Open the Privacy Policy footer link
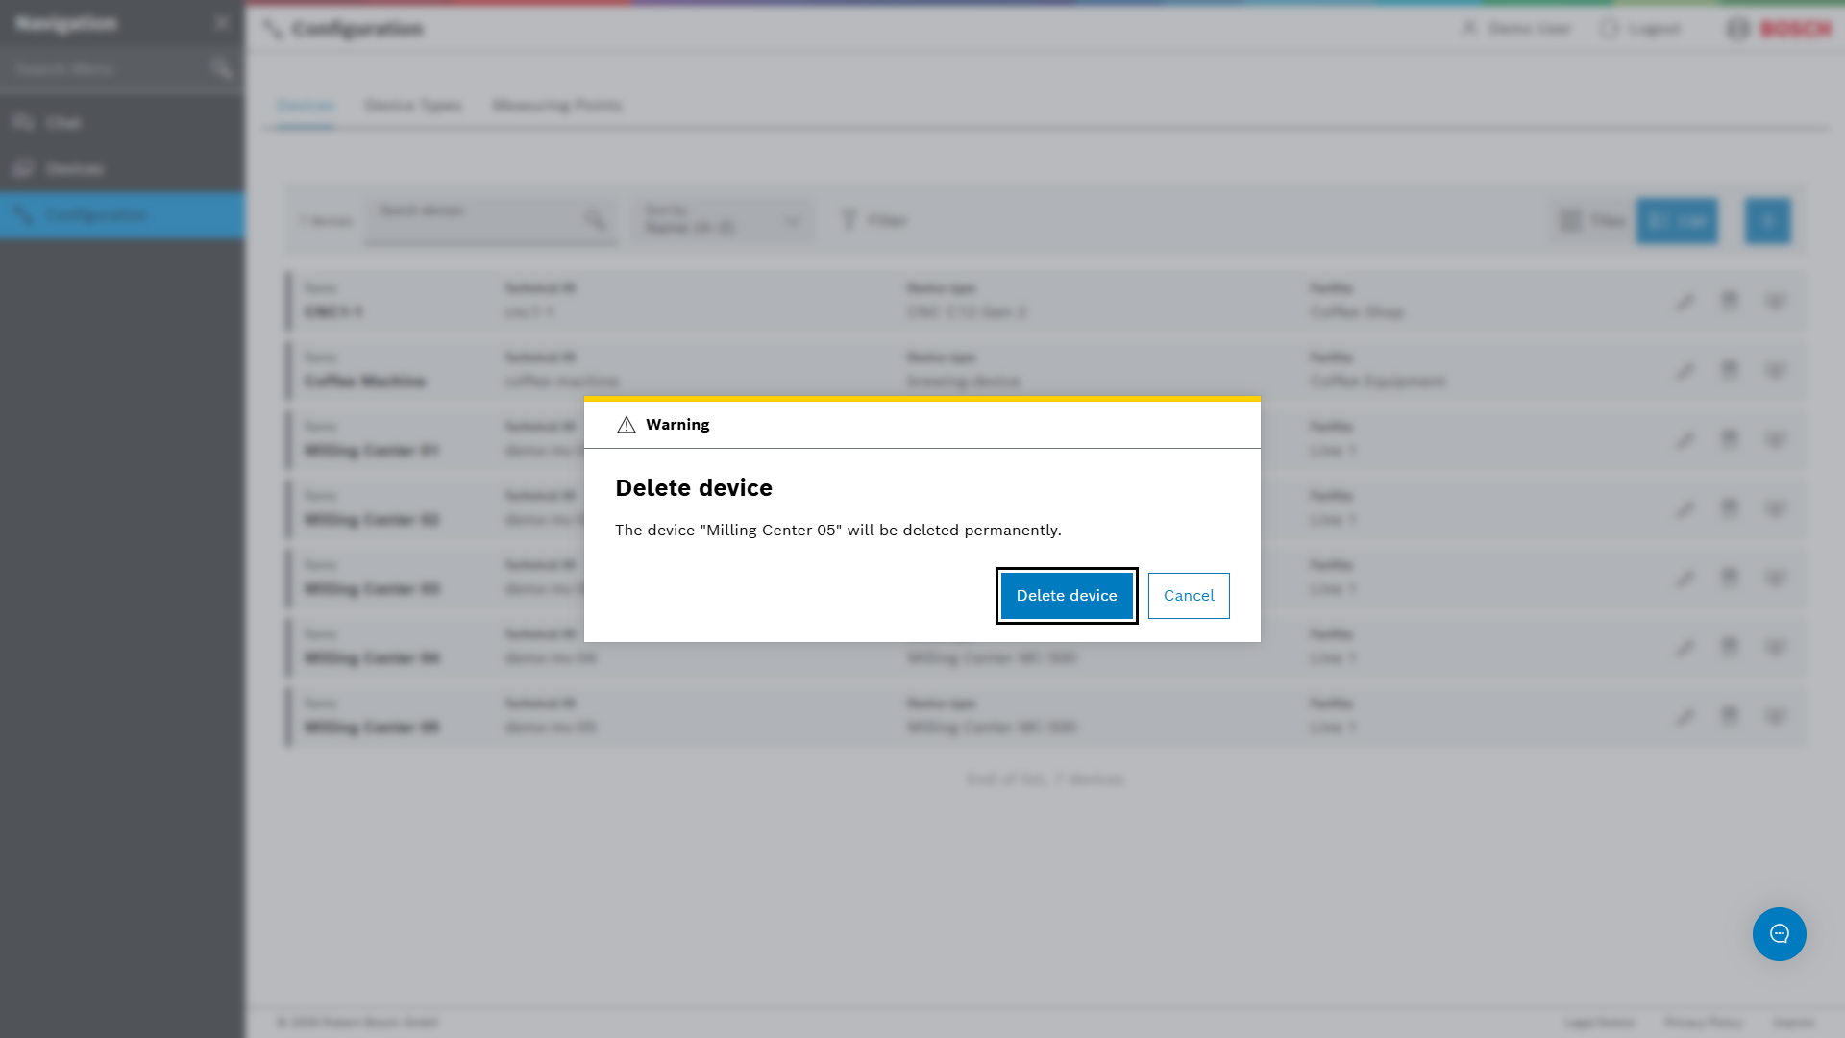Screen dimensions: 1845x1038 [x=1703, y=1023]
